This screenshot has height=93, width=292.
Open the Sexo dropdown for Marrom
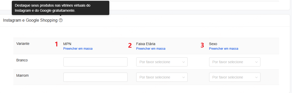coord(235,77)
